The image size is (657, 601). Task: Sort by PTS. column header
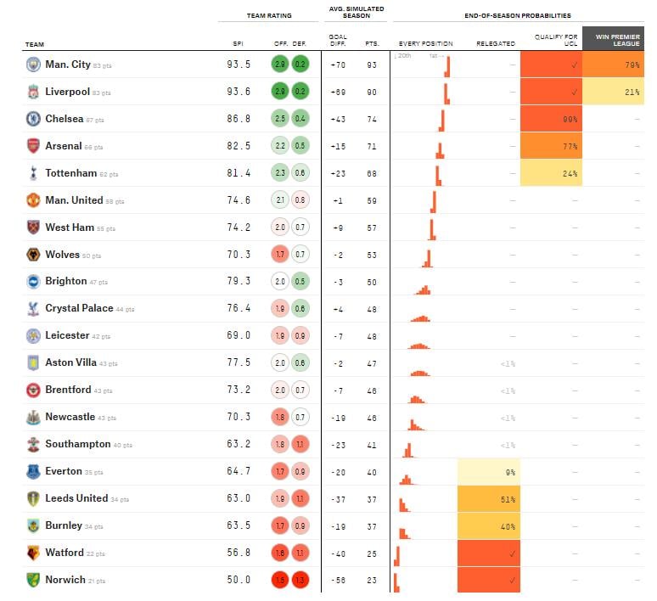pyautogui.click(x=372, y=43)
